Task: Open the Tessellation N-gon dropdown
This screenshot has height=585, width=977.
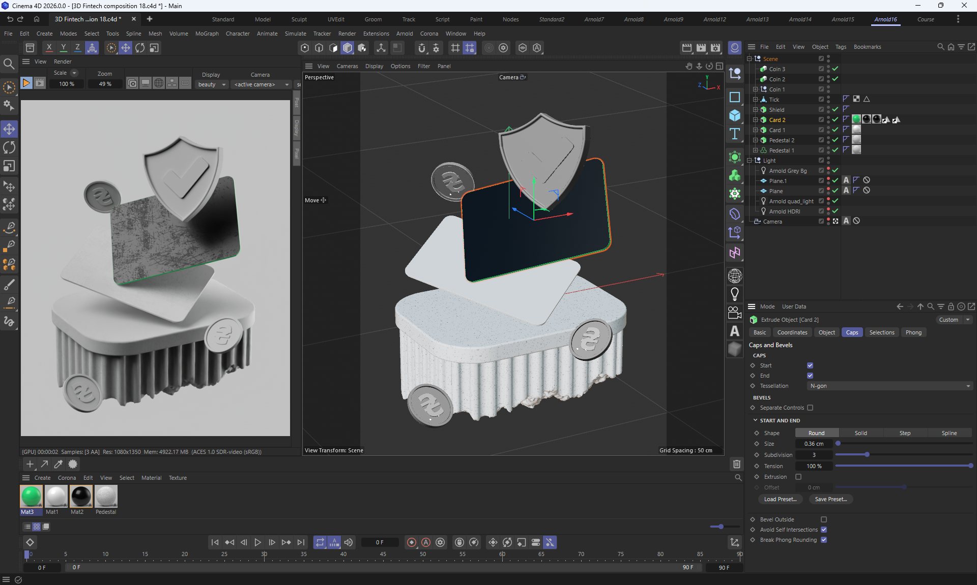Action: coord(889,386)
